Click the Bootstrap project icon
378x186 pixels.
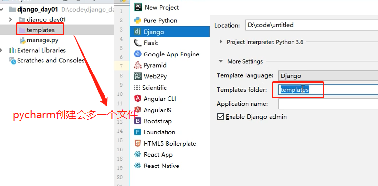click(x=138, y=121)
